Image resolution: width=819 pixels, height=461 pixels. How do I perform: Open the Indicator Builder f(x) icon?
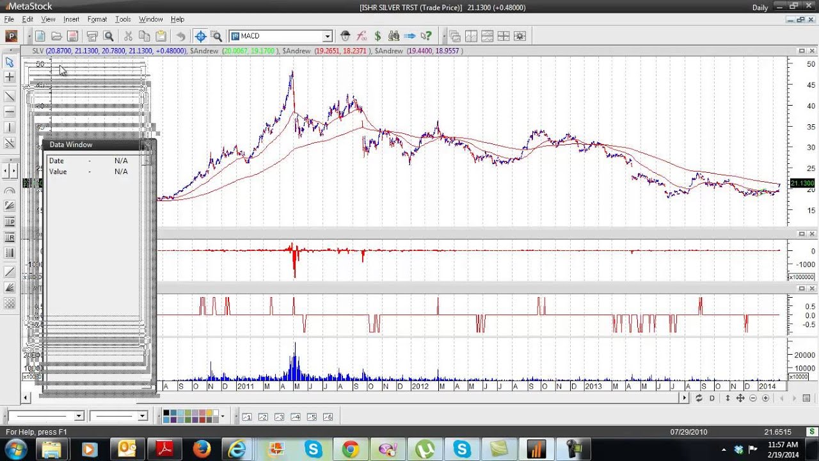(x=362, y=36)
